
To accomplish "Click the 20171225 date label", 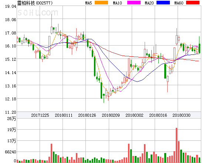I will (x=40, y=115).
